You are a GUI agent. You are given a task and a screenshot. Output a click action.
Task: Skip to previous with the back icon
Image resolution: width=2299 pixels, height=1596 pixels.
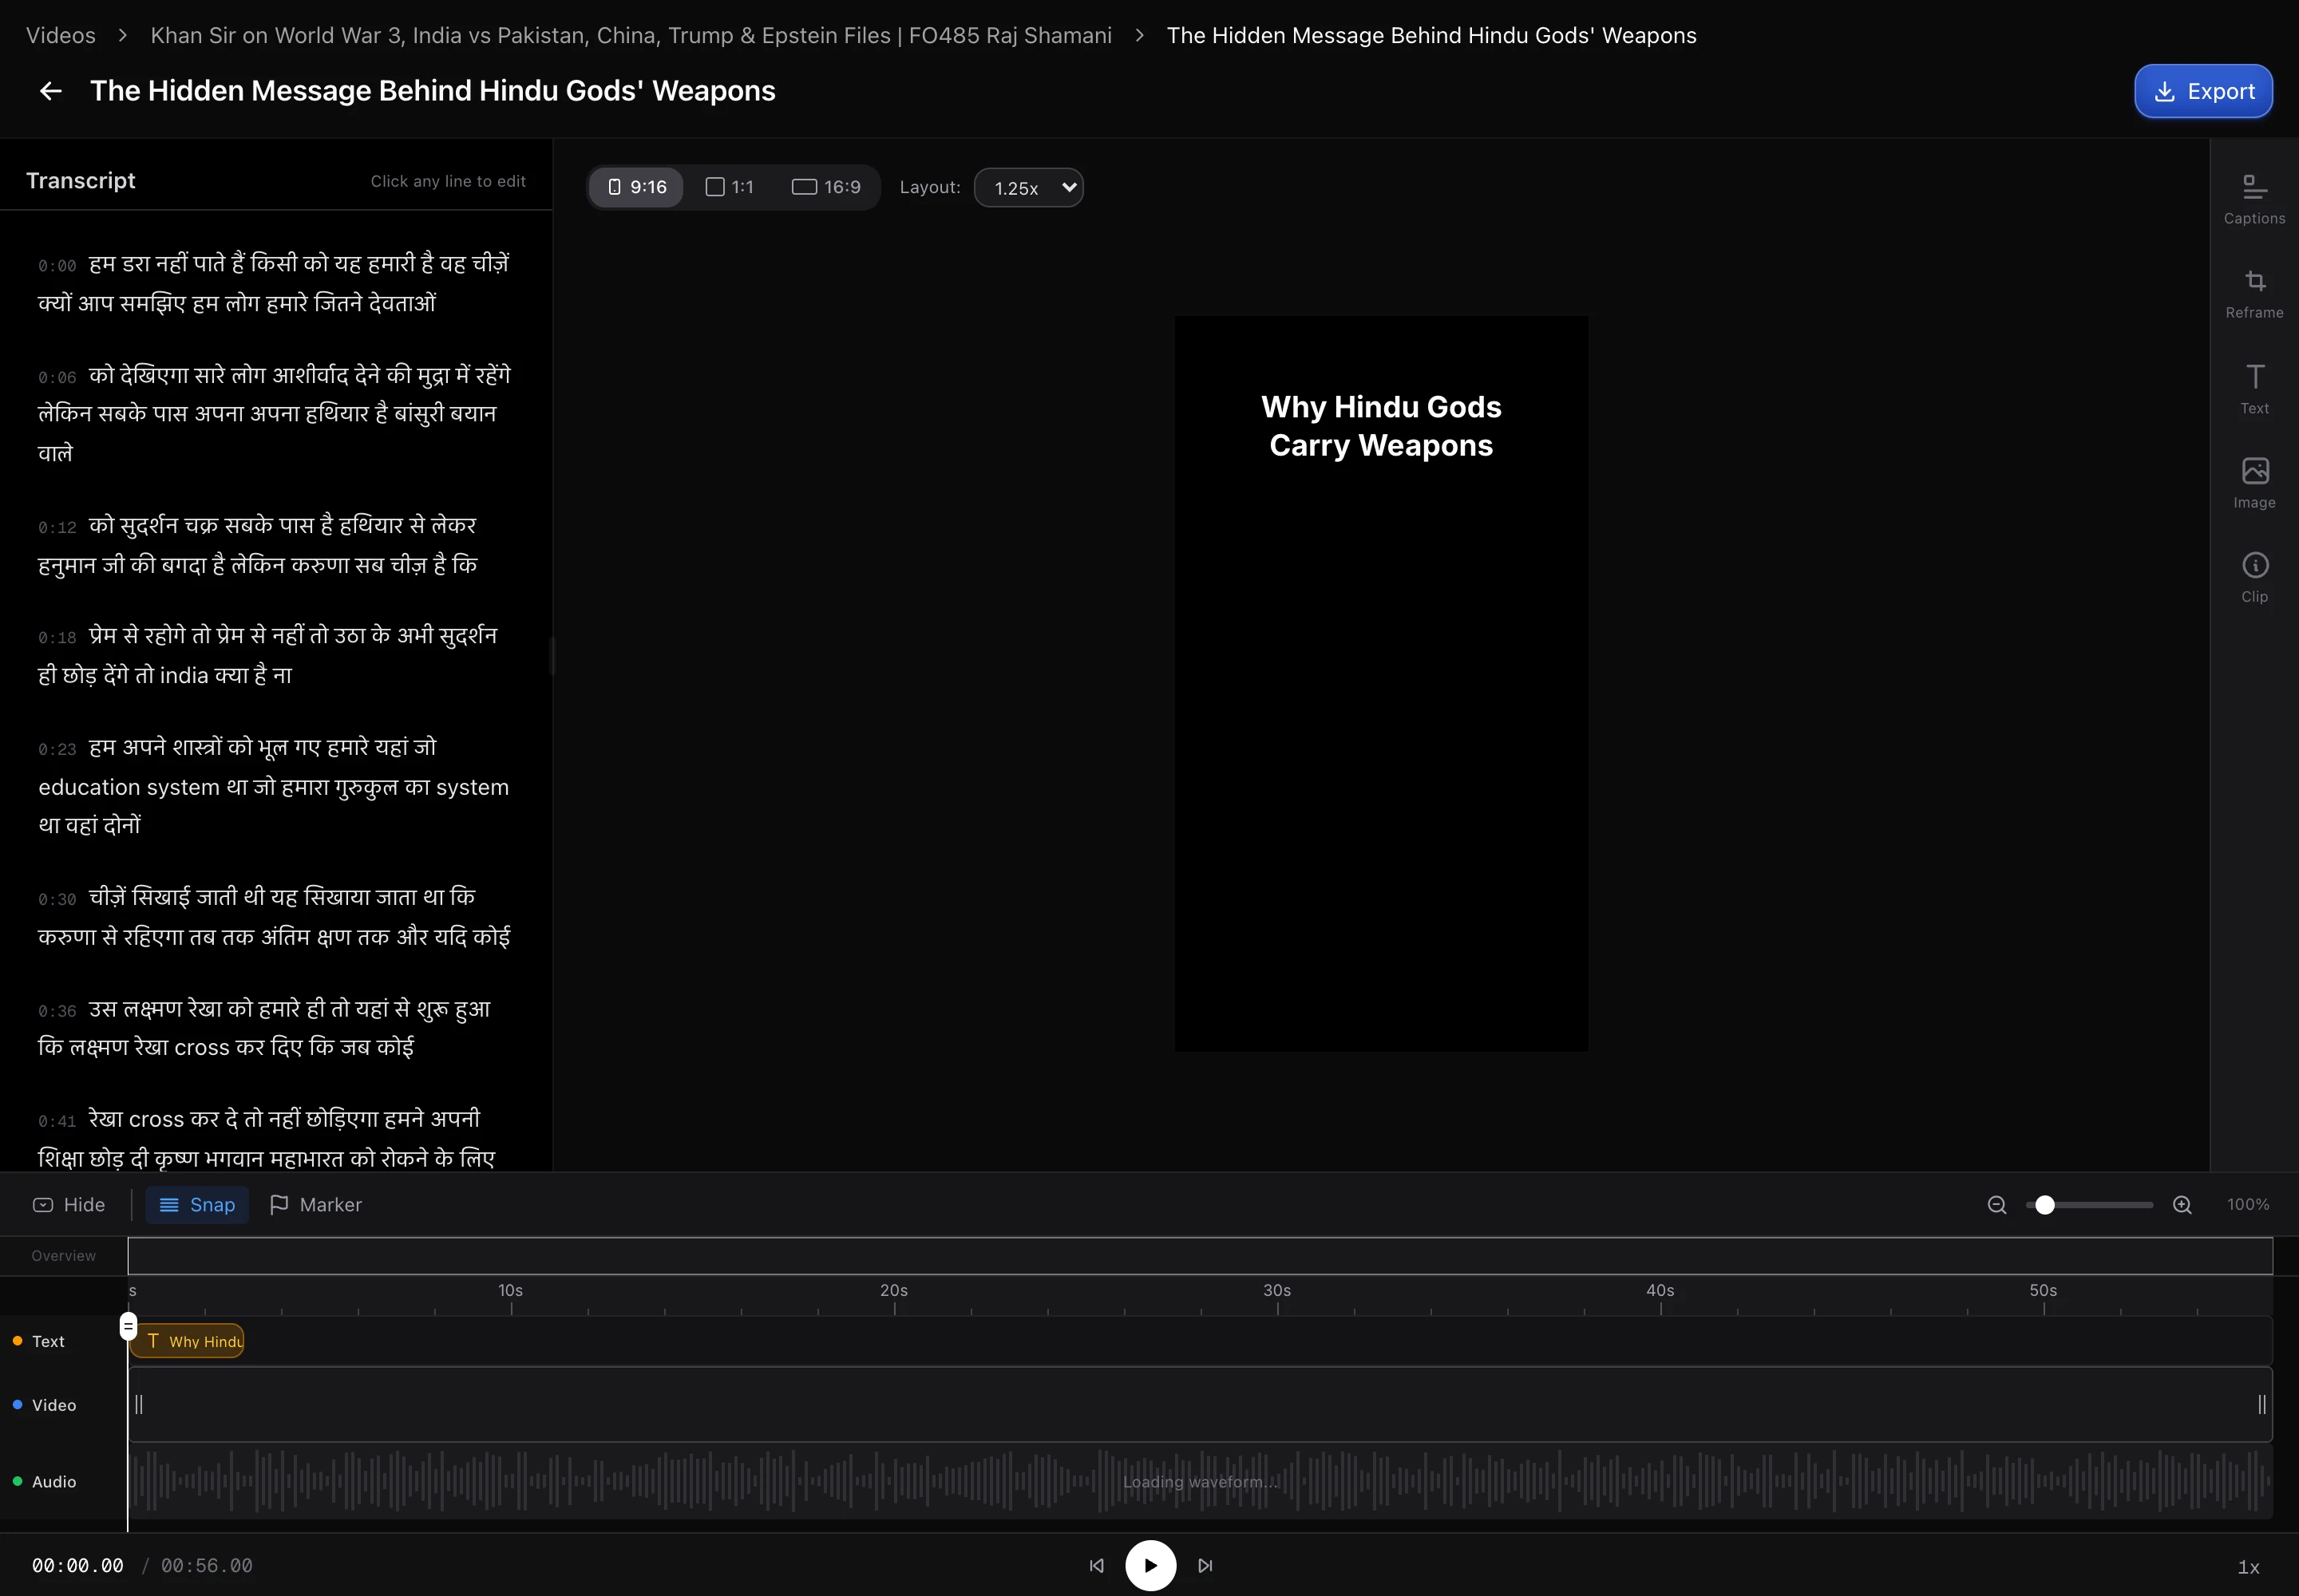point(1097,1565)
